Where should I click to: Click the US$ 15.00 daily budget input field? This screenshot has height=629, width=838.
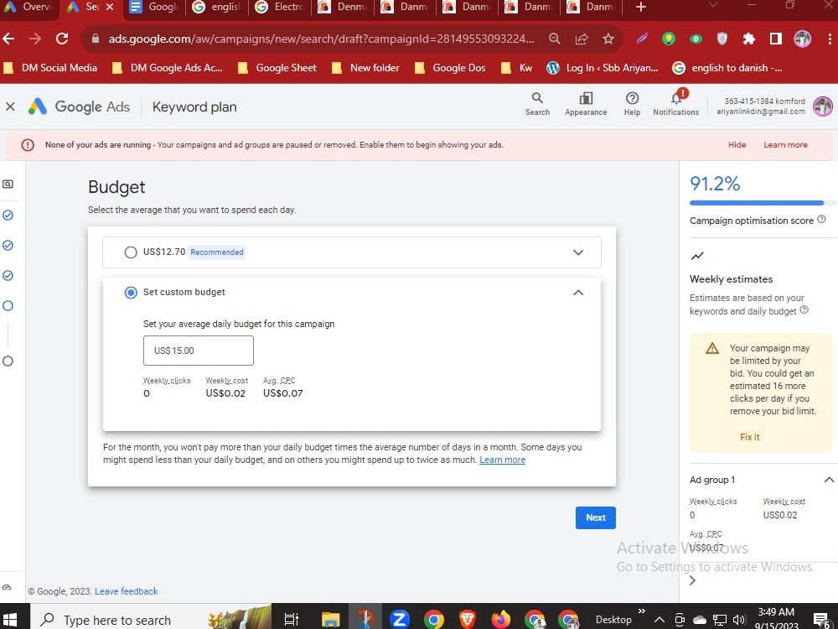click(x=199, y=351)
